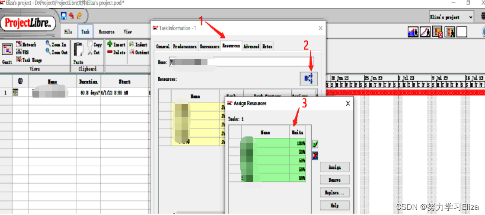485x215 pixels.
Task: Open the WBS view
Action: (22, 52)
